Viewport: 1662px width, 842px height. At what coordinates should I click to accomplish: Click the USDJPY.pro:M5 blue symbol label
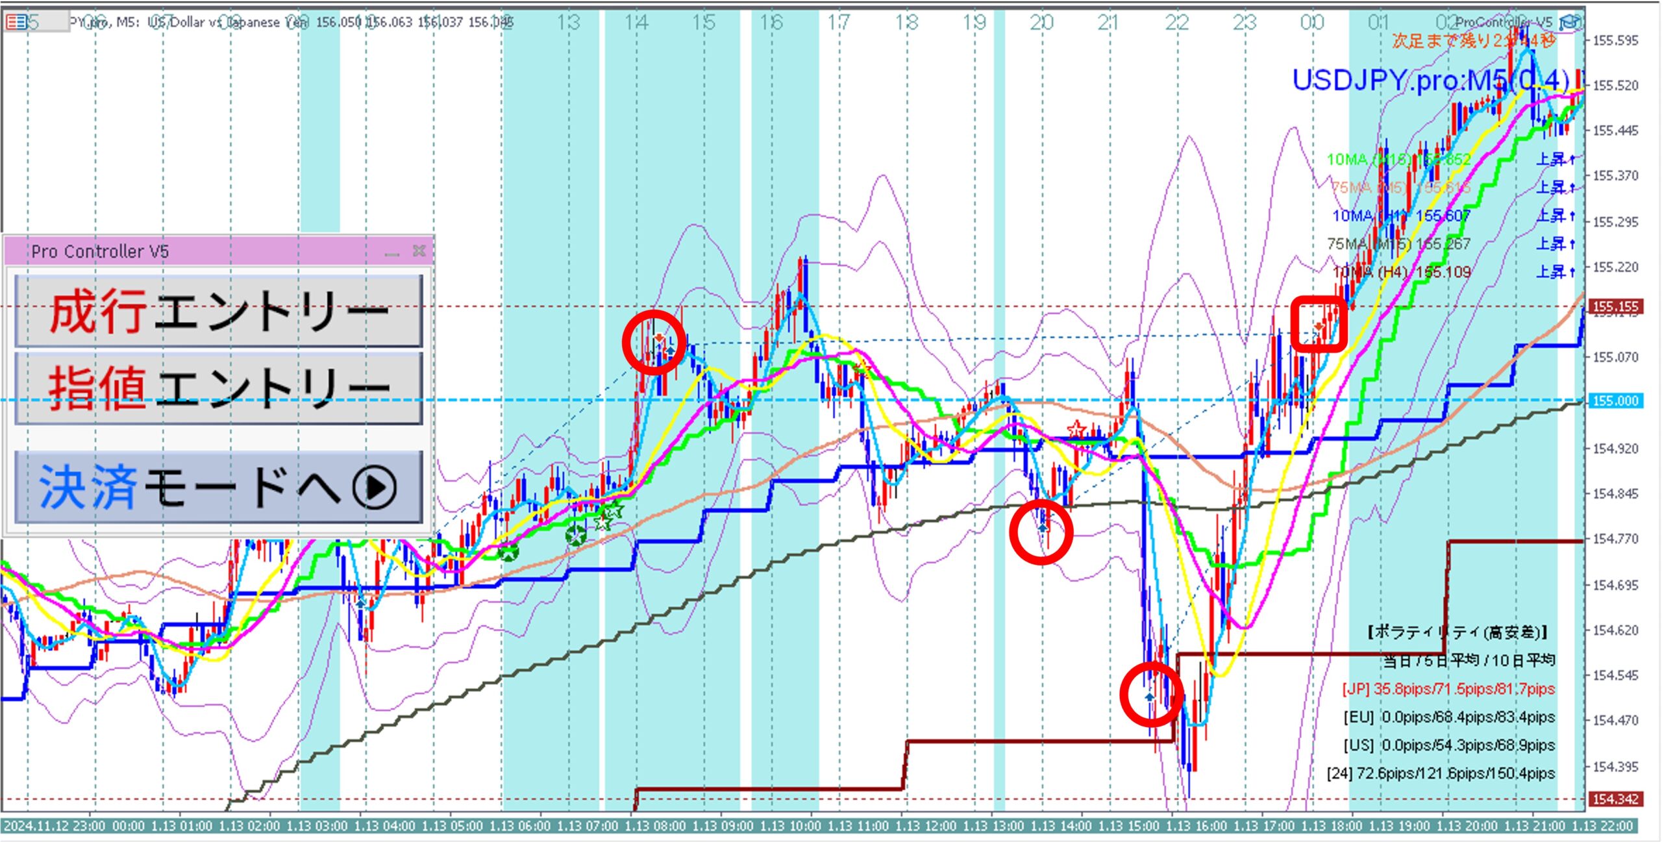1428,81
